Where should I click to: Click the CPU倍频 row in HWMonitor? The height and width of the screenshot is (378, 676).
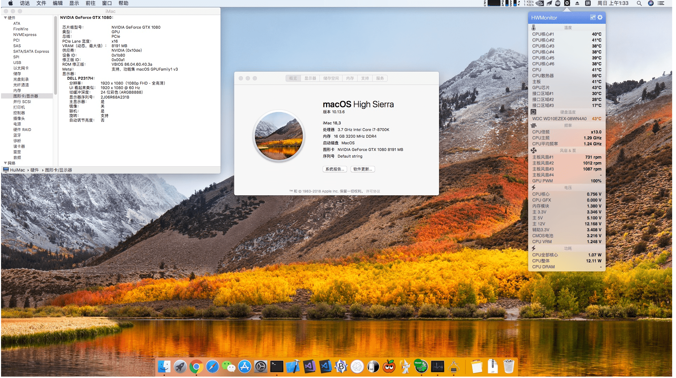click(567, 132)
